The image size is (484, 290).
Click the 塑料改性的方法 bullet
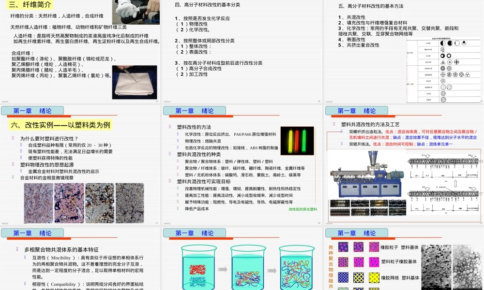pyautogui.click(x=194, y=127)
